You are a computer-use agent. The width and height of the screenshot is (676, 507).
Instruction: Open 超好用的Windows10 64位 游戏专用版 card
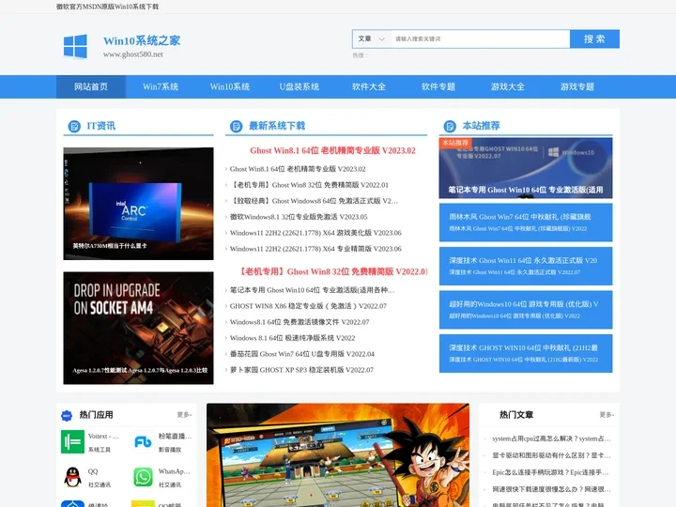tap(526, 310)
